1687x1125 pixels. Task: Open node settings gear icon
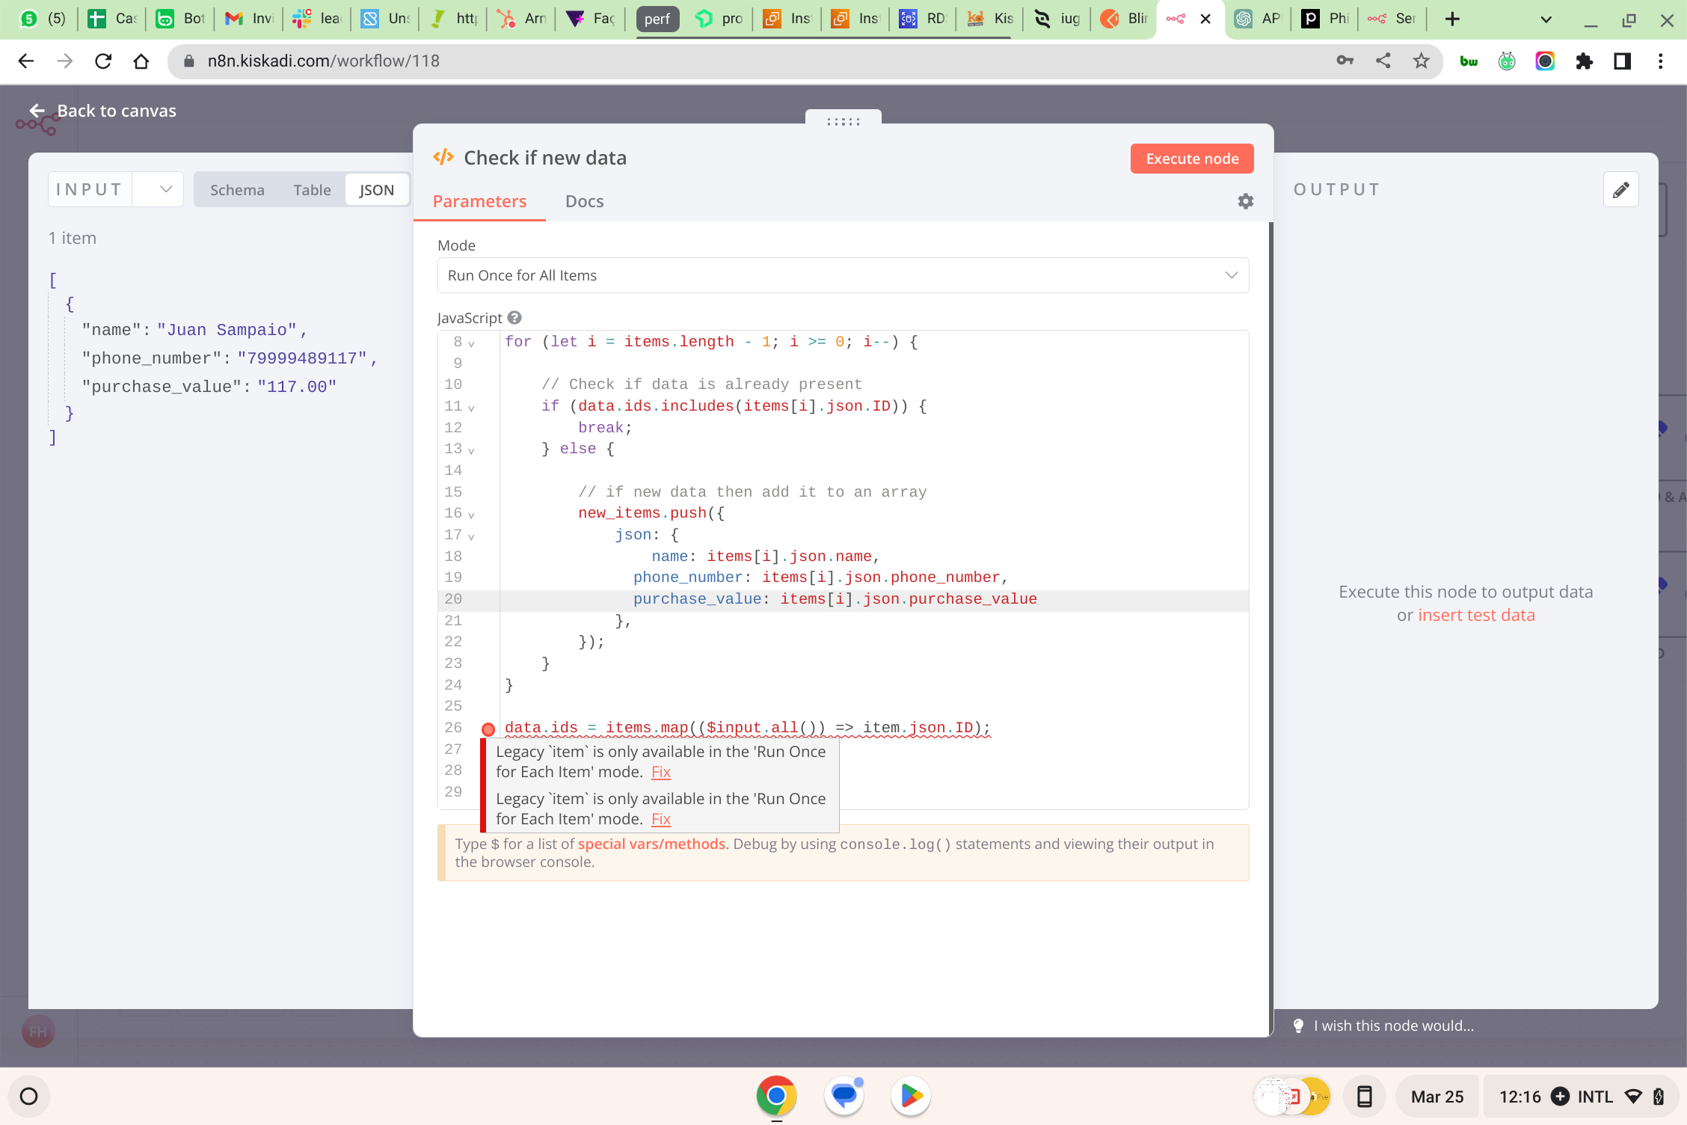(1245, 201)
